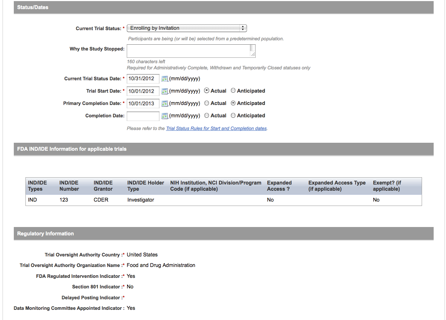Mark Completion Date as Anticipated

click(x=233, y=116)
